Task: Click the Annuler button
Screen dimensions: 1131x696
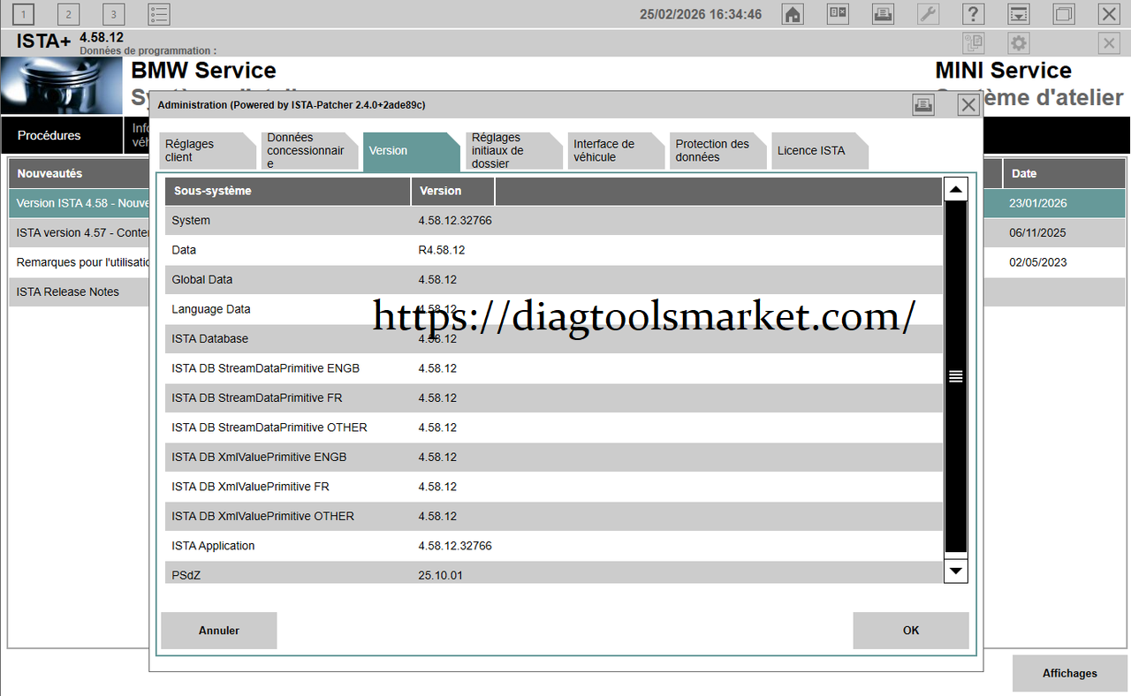Action: tap(219, 631)
